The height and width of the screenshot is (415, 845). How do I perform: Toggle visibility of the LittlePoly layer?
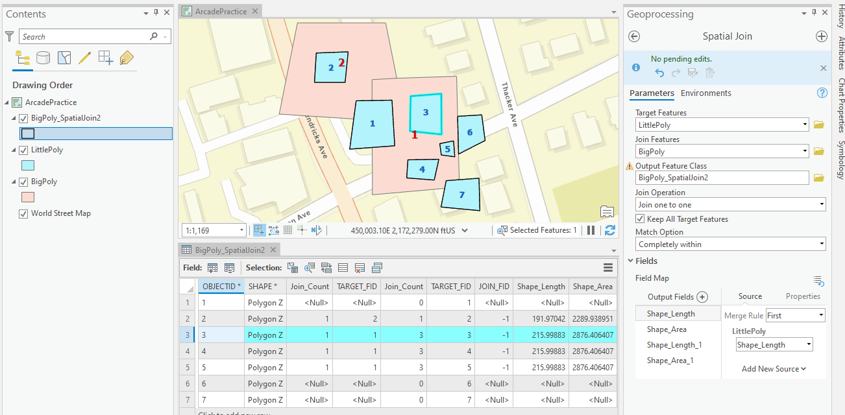(x=25, y=149)
